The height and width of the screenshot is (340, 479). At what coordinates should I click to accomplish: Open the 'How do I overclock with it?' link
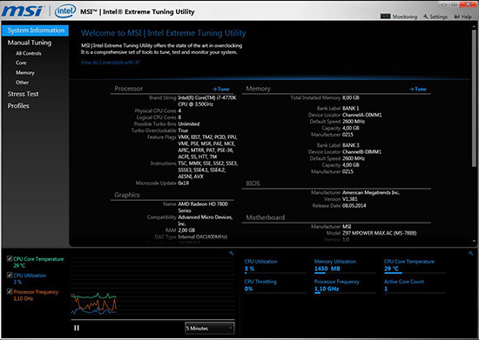pos(111,63)
